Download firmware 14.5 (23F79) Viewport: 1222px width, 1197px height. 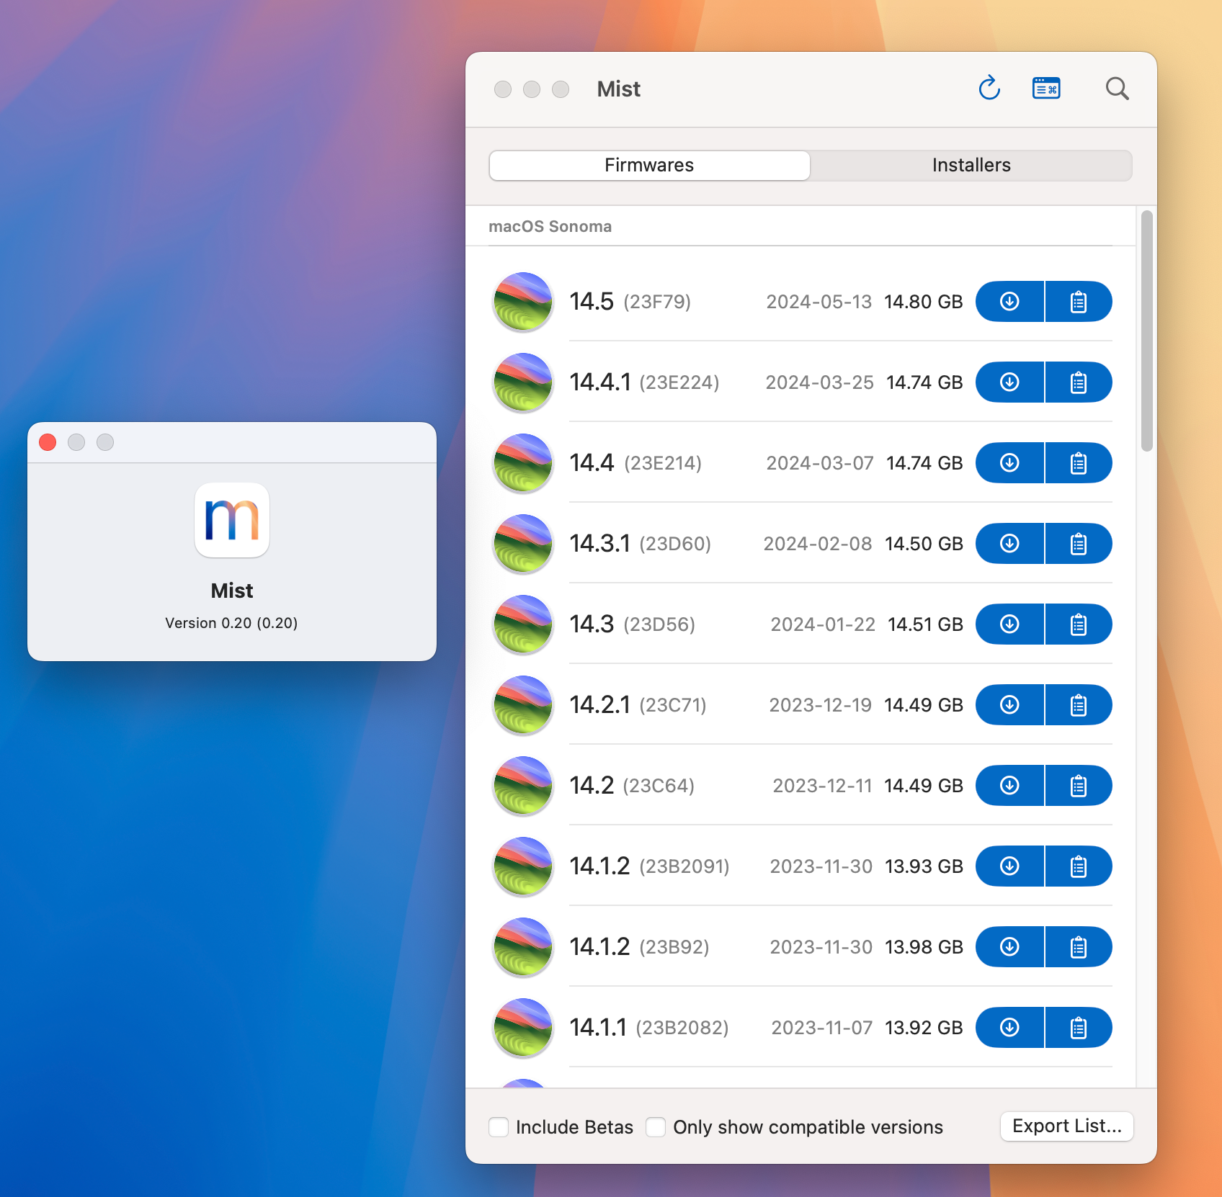[1009, 301]
